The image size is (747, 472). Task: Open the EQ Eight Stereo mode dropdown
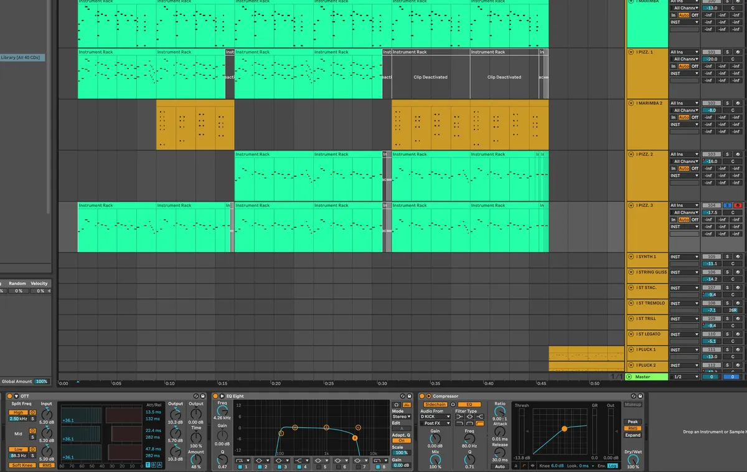(x=402, y=417)
